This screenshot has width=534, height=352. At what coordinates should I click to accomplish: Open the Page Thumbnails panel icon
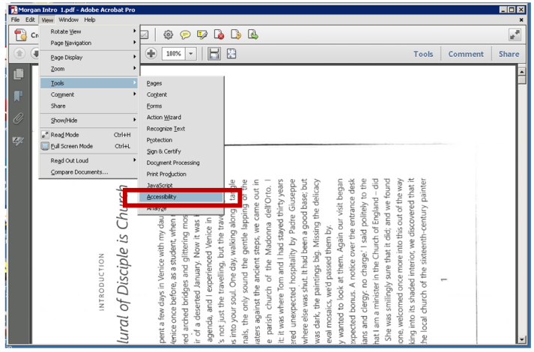[x=19, y=74]
